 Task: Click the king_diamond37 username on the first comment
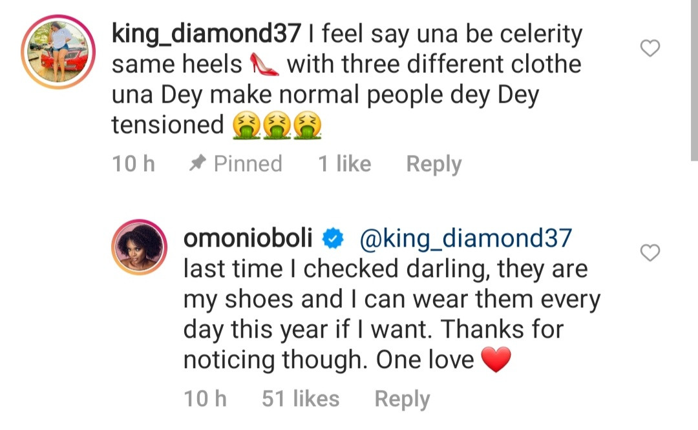pos(207,35)
